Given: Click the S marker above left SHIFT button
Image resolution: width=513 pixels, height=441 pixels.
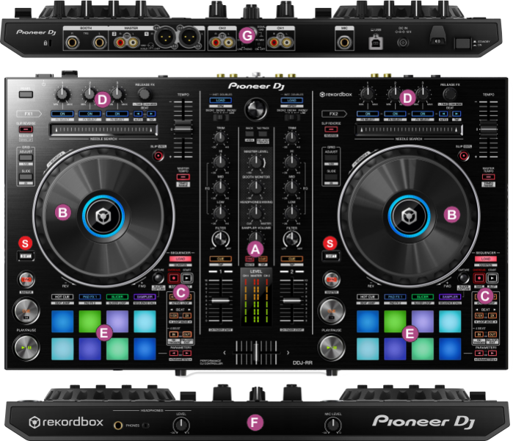Looking at the screenshot, I should click(x=25, y=242).
